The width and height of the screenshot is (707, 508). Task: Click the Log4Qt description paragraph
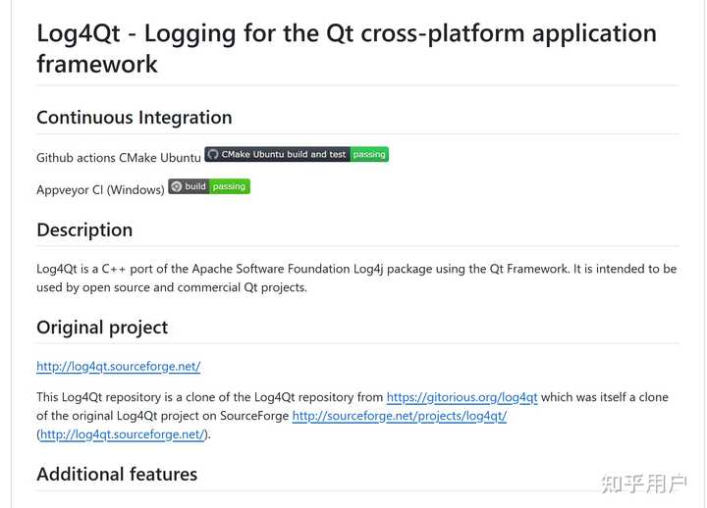point(356,278)
